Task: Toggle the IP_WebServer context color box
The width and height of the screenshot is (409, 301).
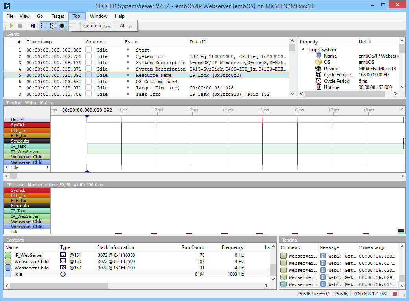Action: 8,255
